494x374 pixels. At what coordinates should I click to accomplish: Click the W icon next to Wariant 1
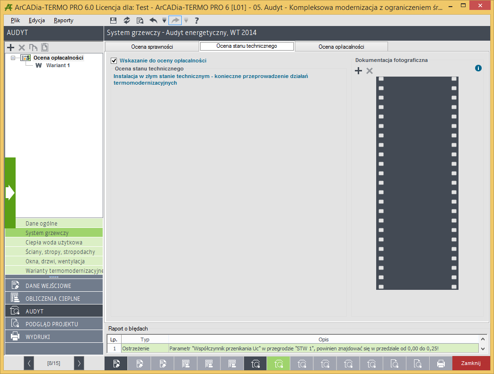pyautogui.click(x=39, y=65)
